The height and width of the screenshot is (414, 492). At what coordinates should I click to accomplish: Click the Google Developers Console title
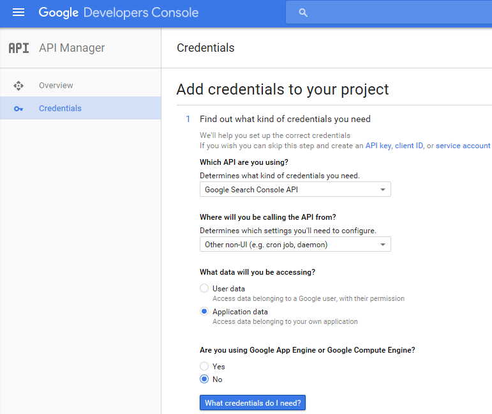pos(119,13)
